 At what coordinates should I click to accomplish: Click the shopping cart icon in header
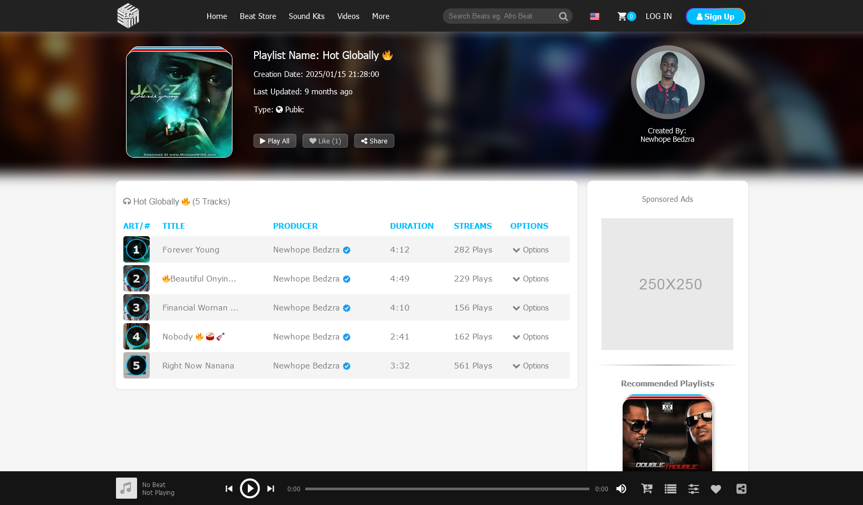(x=623, y=16)
